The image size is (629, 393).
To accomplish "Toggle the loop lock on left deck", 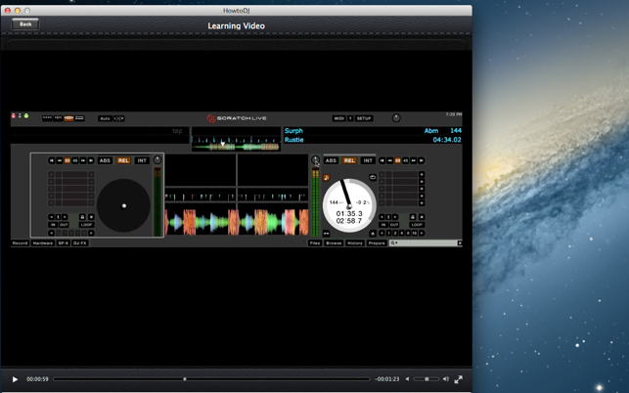I will [x=82, y=217].
